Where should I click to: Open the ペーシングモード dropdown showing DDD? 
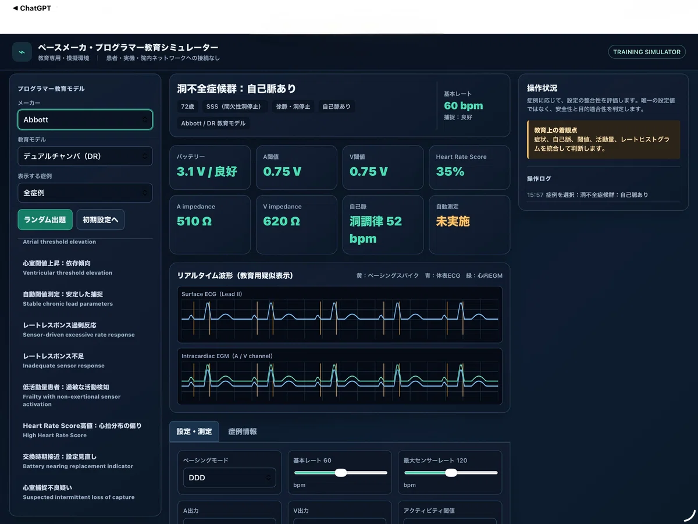click(x=230, y=477)
